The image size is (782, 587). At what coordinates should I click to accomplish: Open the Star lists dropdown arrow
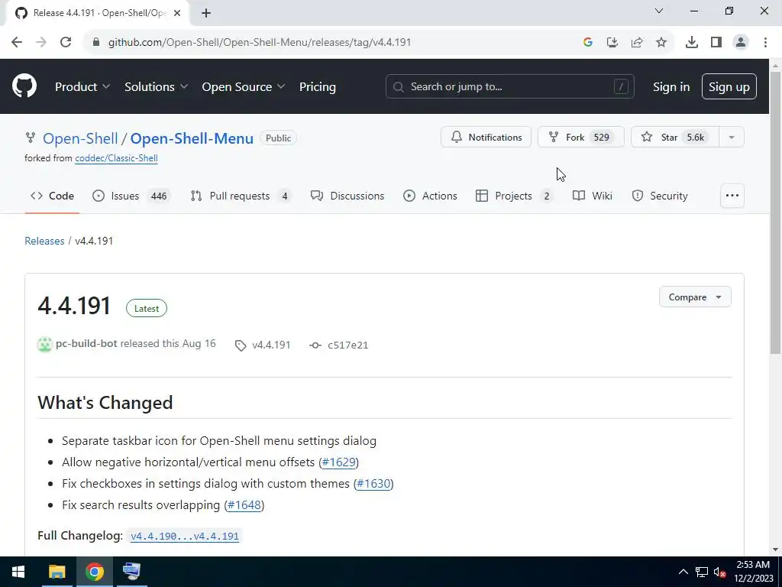[x=732, y=137]
